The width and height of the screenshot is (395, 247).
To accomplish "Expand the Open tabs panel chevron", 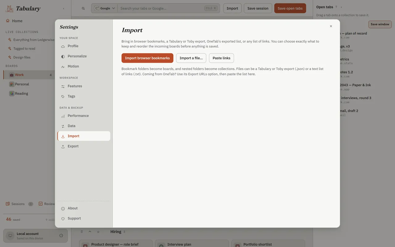I will pos(341,7).
